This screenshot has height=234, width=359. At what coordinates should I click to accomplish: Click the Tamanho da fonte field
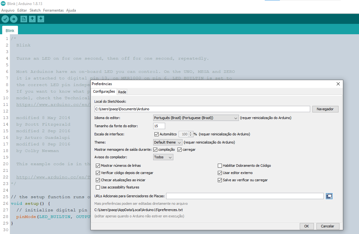[x=159, y=126]
